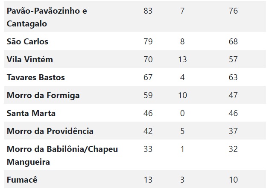
Task: Click value 59 in Morro da Formiga row
Action: click(148, 95)
